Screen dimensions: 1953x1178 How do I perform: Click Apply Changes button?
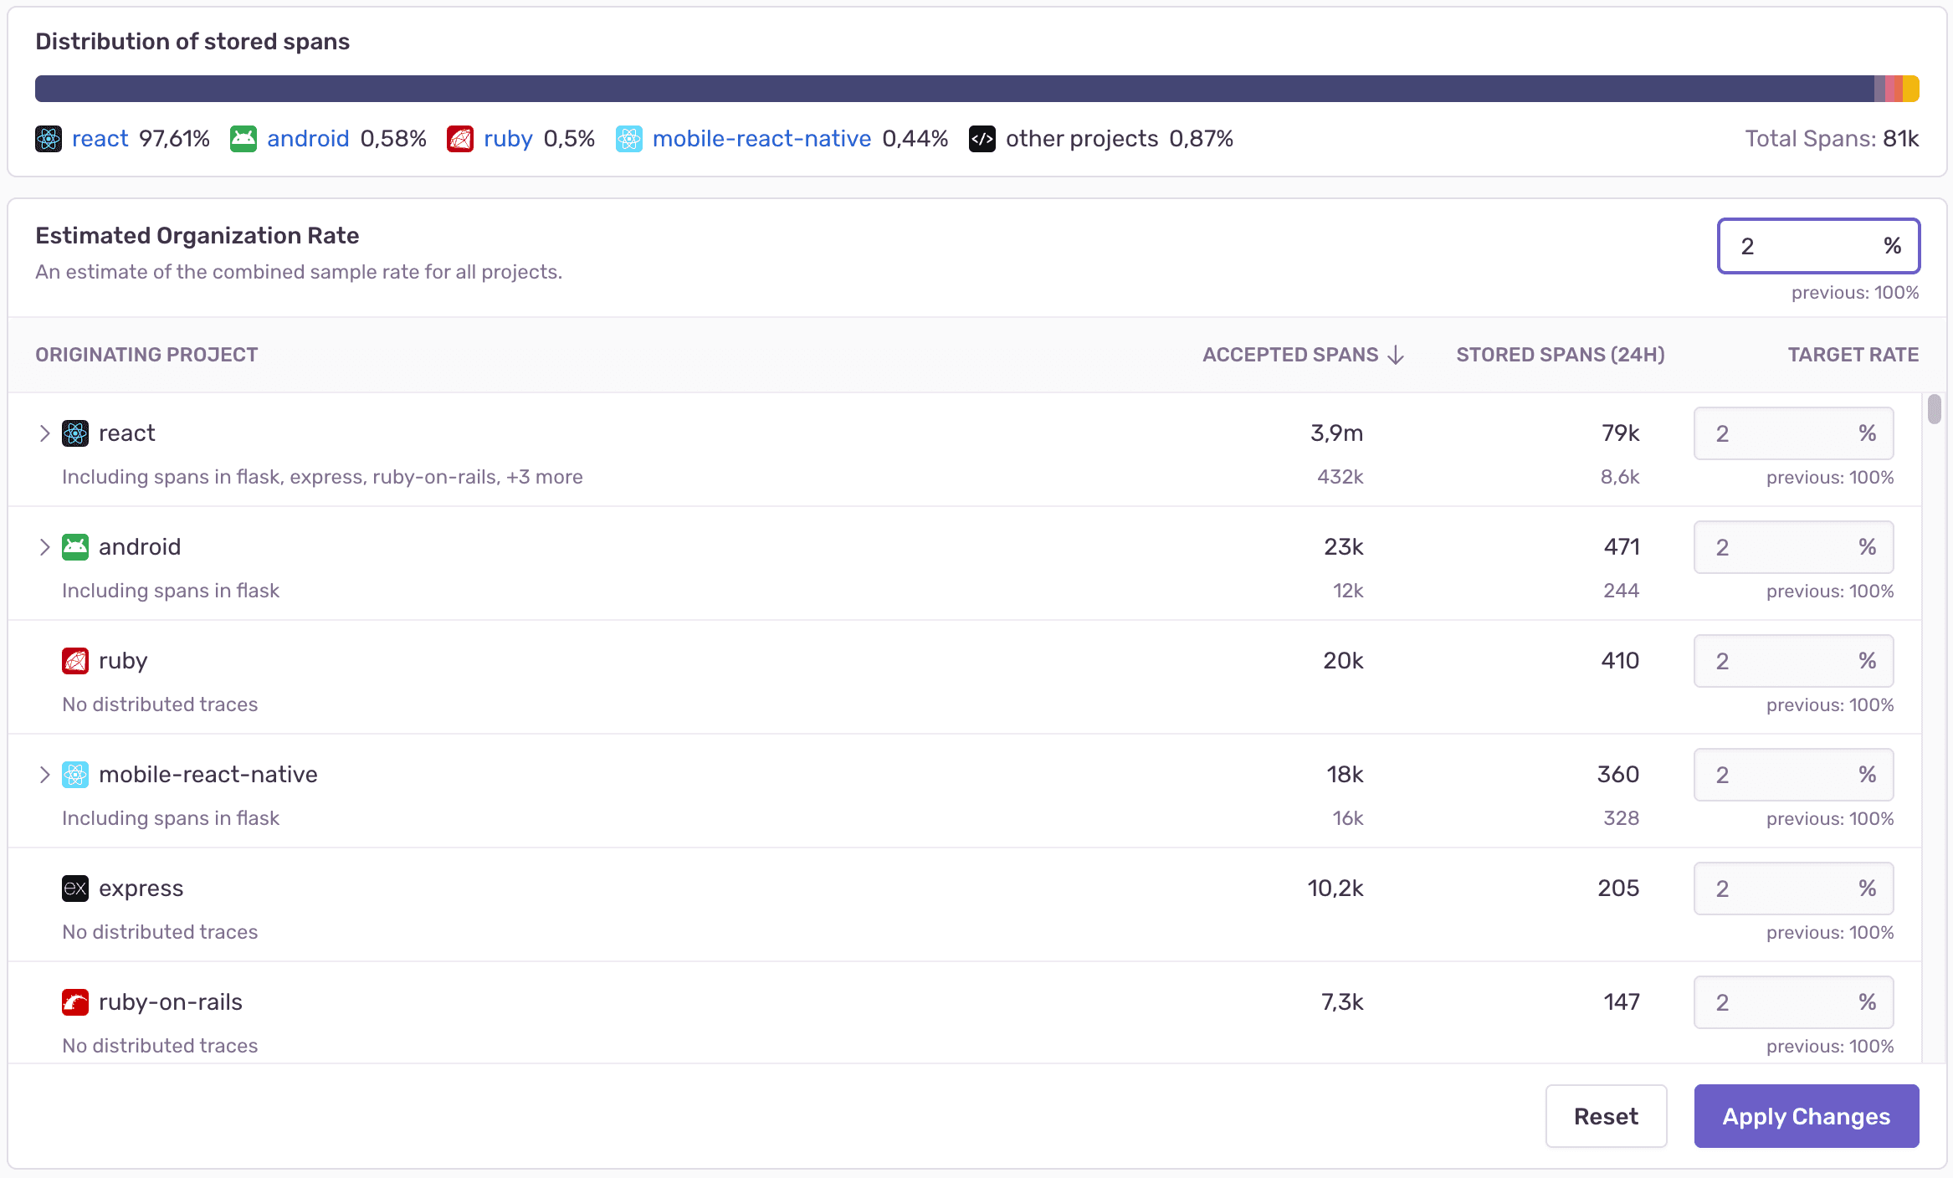1807,1116
